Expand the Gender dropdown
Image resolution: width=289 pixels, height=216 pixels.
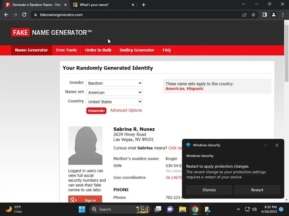(x=115, y=83)
